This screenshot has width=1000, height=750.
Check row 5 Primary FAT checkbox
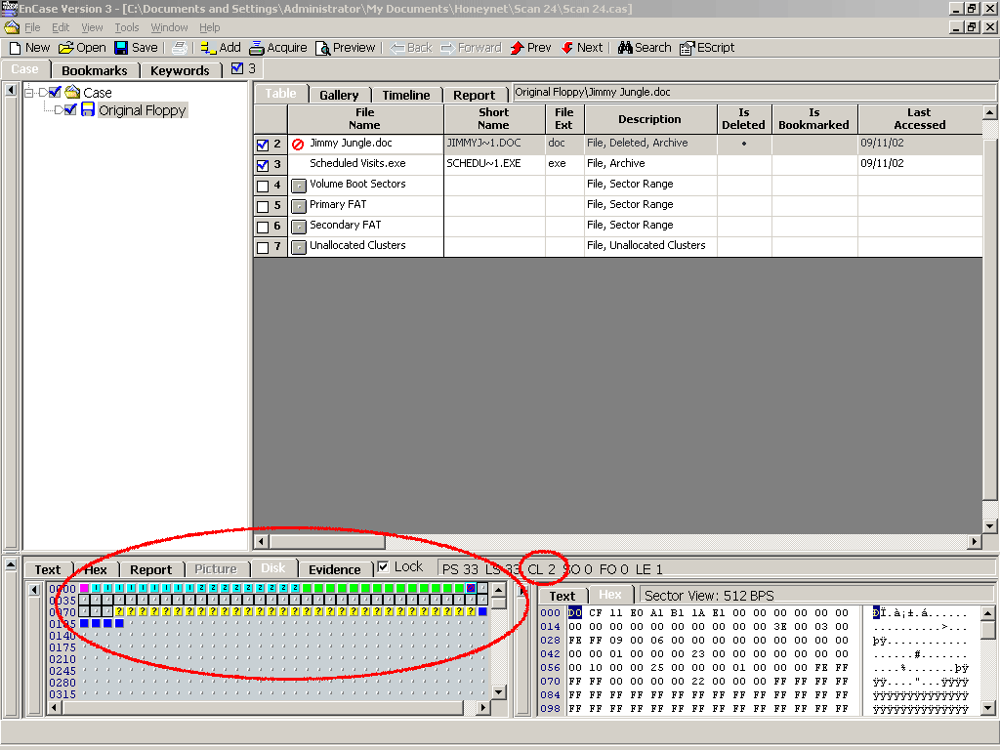click(x=262, y=206)
